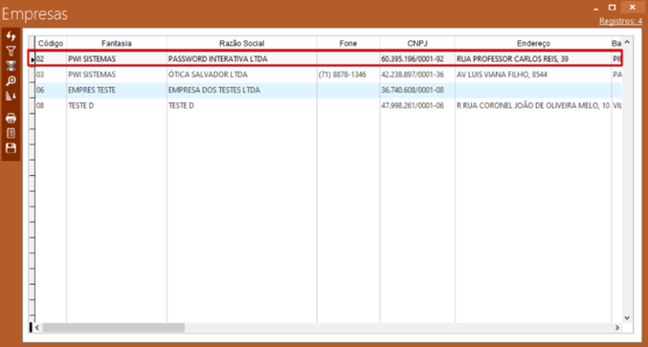
Task: Click the refresh arrows icon in sidebar
Action: tap(11, 36)
